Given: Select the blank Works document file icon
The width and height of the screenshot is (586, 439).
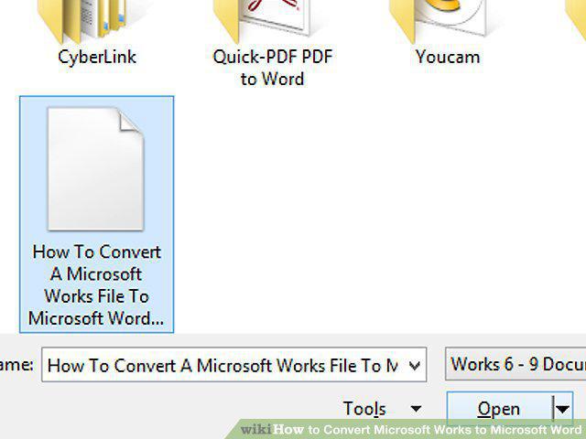Looking at the screenshot, I should tap(95, 168).
